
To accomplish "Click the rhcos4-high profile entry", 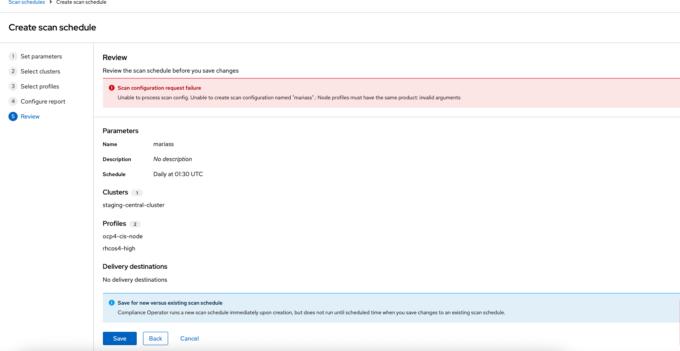I will [x=119, y=248].
